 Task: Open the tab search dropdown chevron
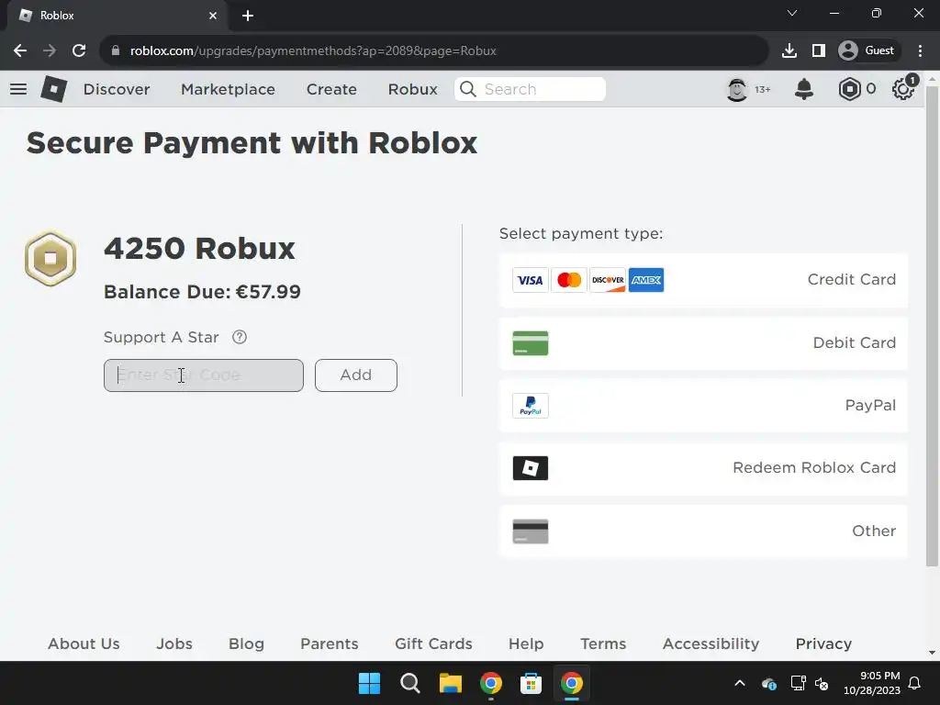792,13
